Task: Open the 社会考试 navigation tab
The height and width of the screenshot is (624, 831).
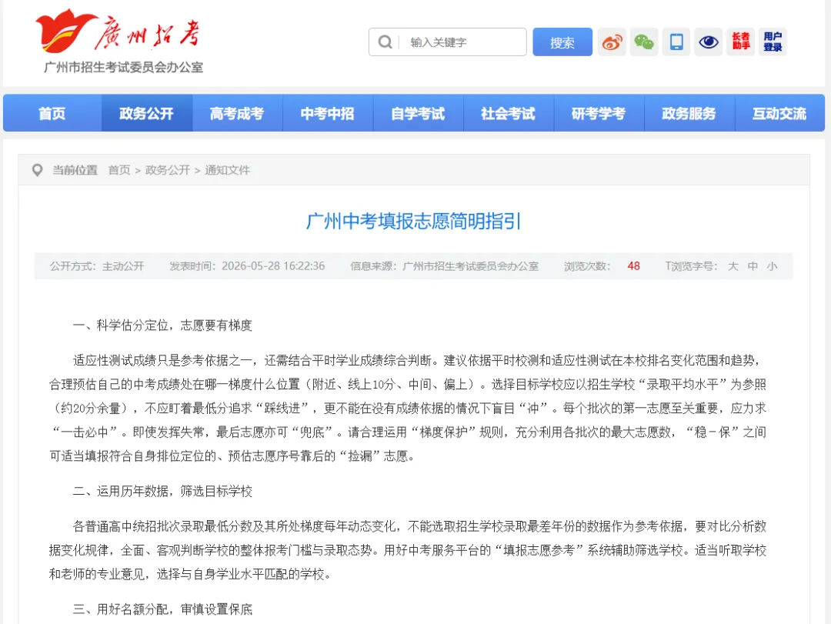Action: [509, 113]
